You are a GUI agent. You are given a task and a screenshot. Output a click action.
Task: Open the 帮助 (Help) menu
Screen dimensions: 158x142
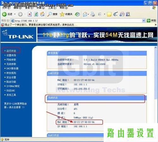click(x=64, y=8)
